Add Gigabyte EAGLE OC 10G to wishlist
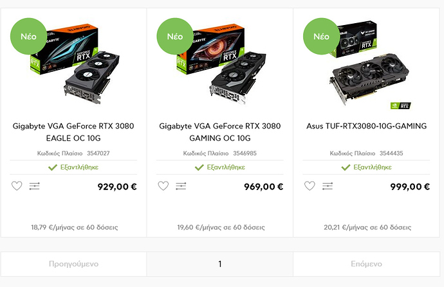 (x=17, y=186)
